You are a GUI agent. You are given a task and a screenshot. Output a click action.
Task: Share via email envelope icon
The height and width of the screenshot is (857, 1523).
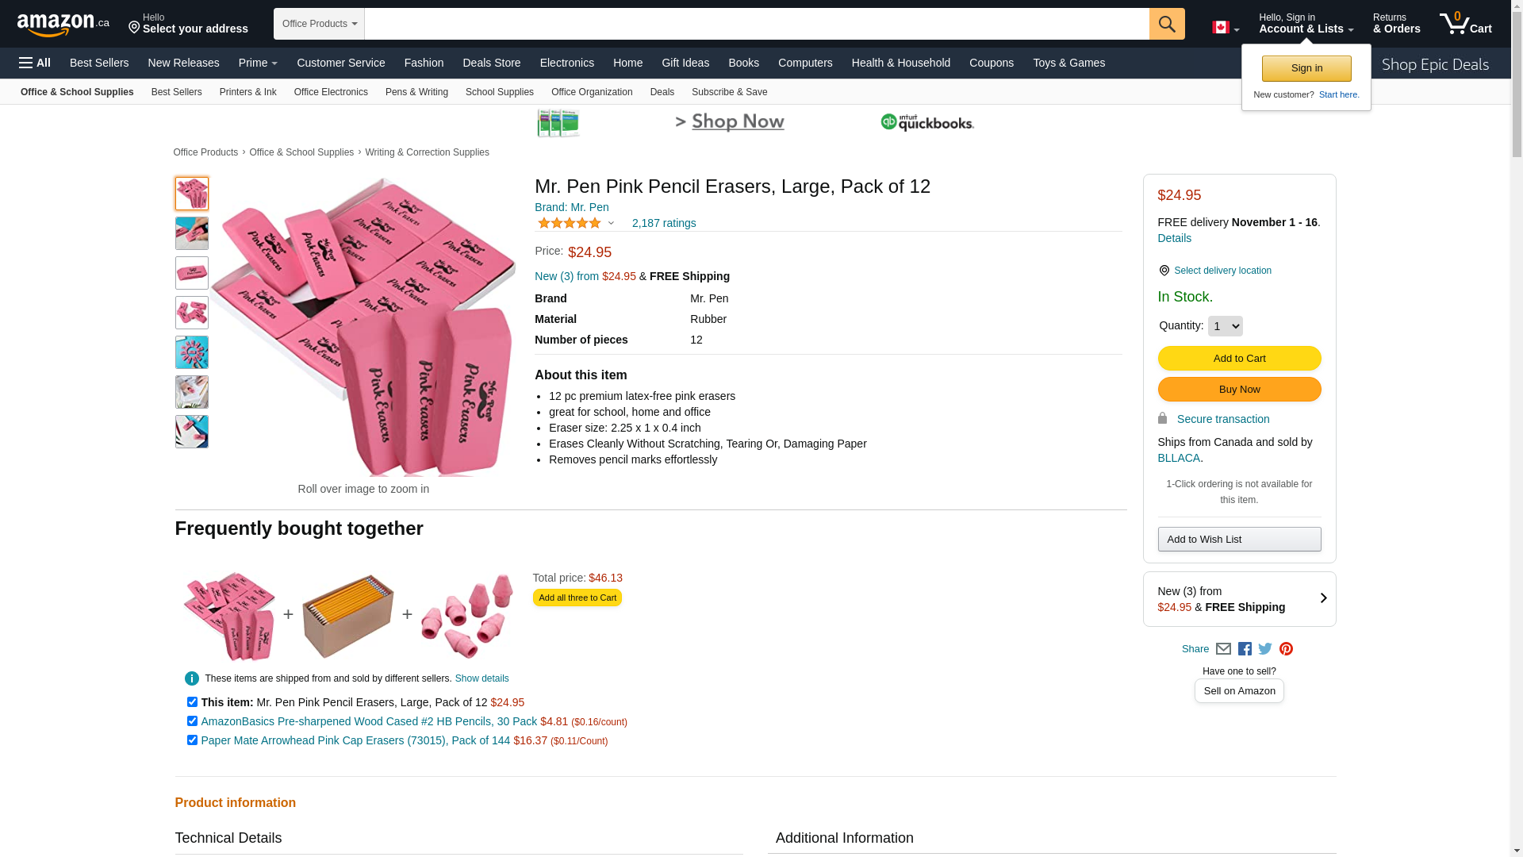point(1223,649)
